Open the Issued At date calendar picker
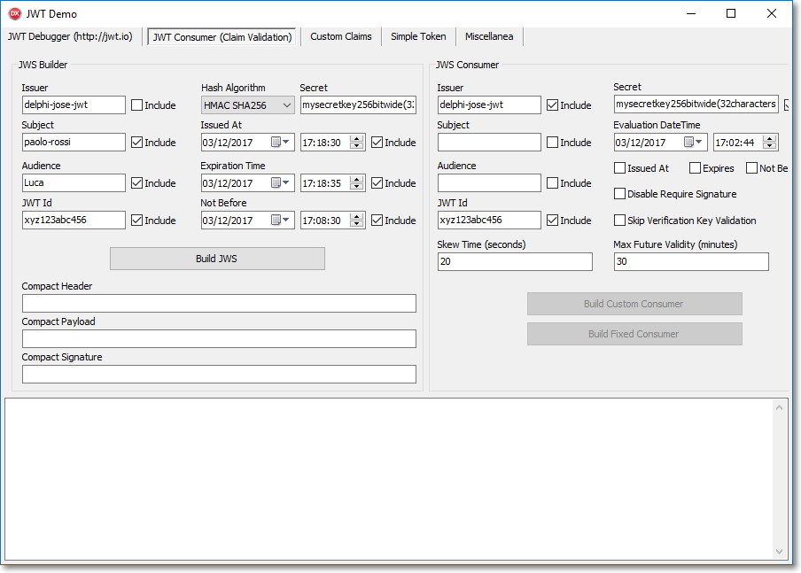This screenshot has height=573, width=801. click(x=282, y=143)
